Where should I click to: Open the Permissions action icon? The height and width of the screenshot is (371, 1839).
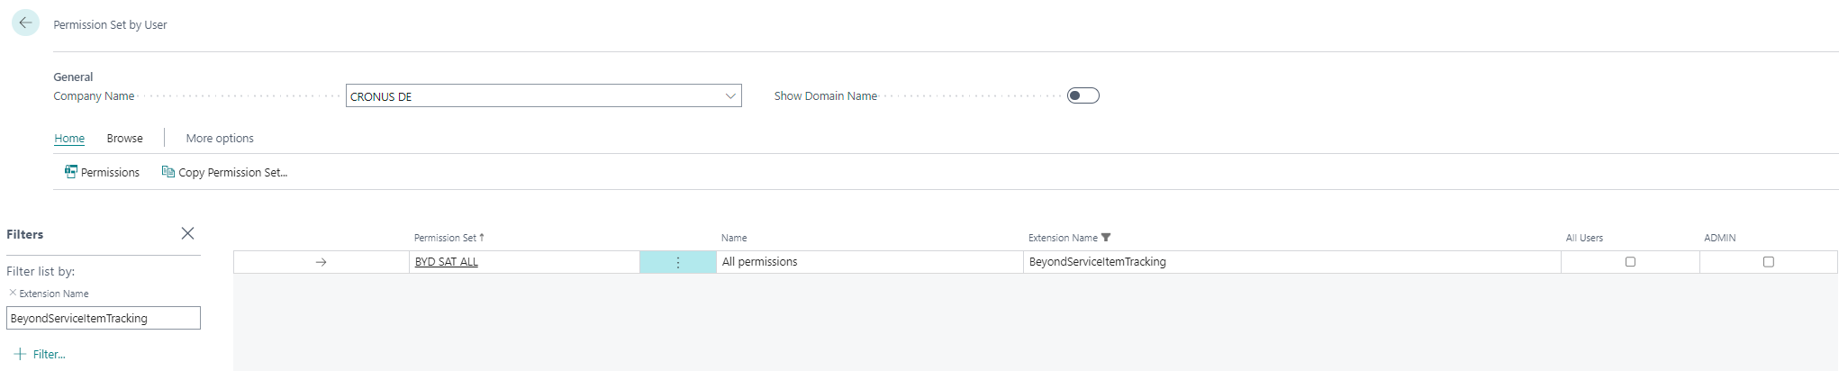71,172
